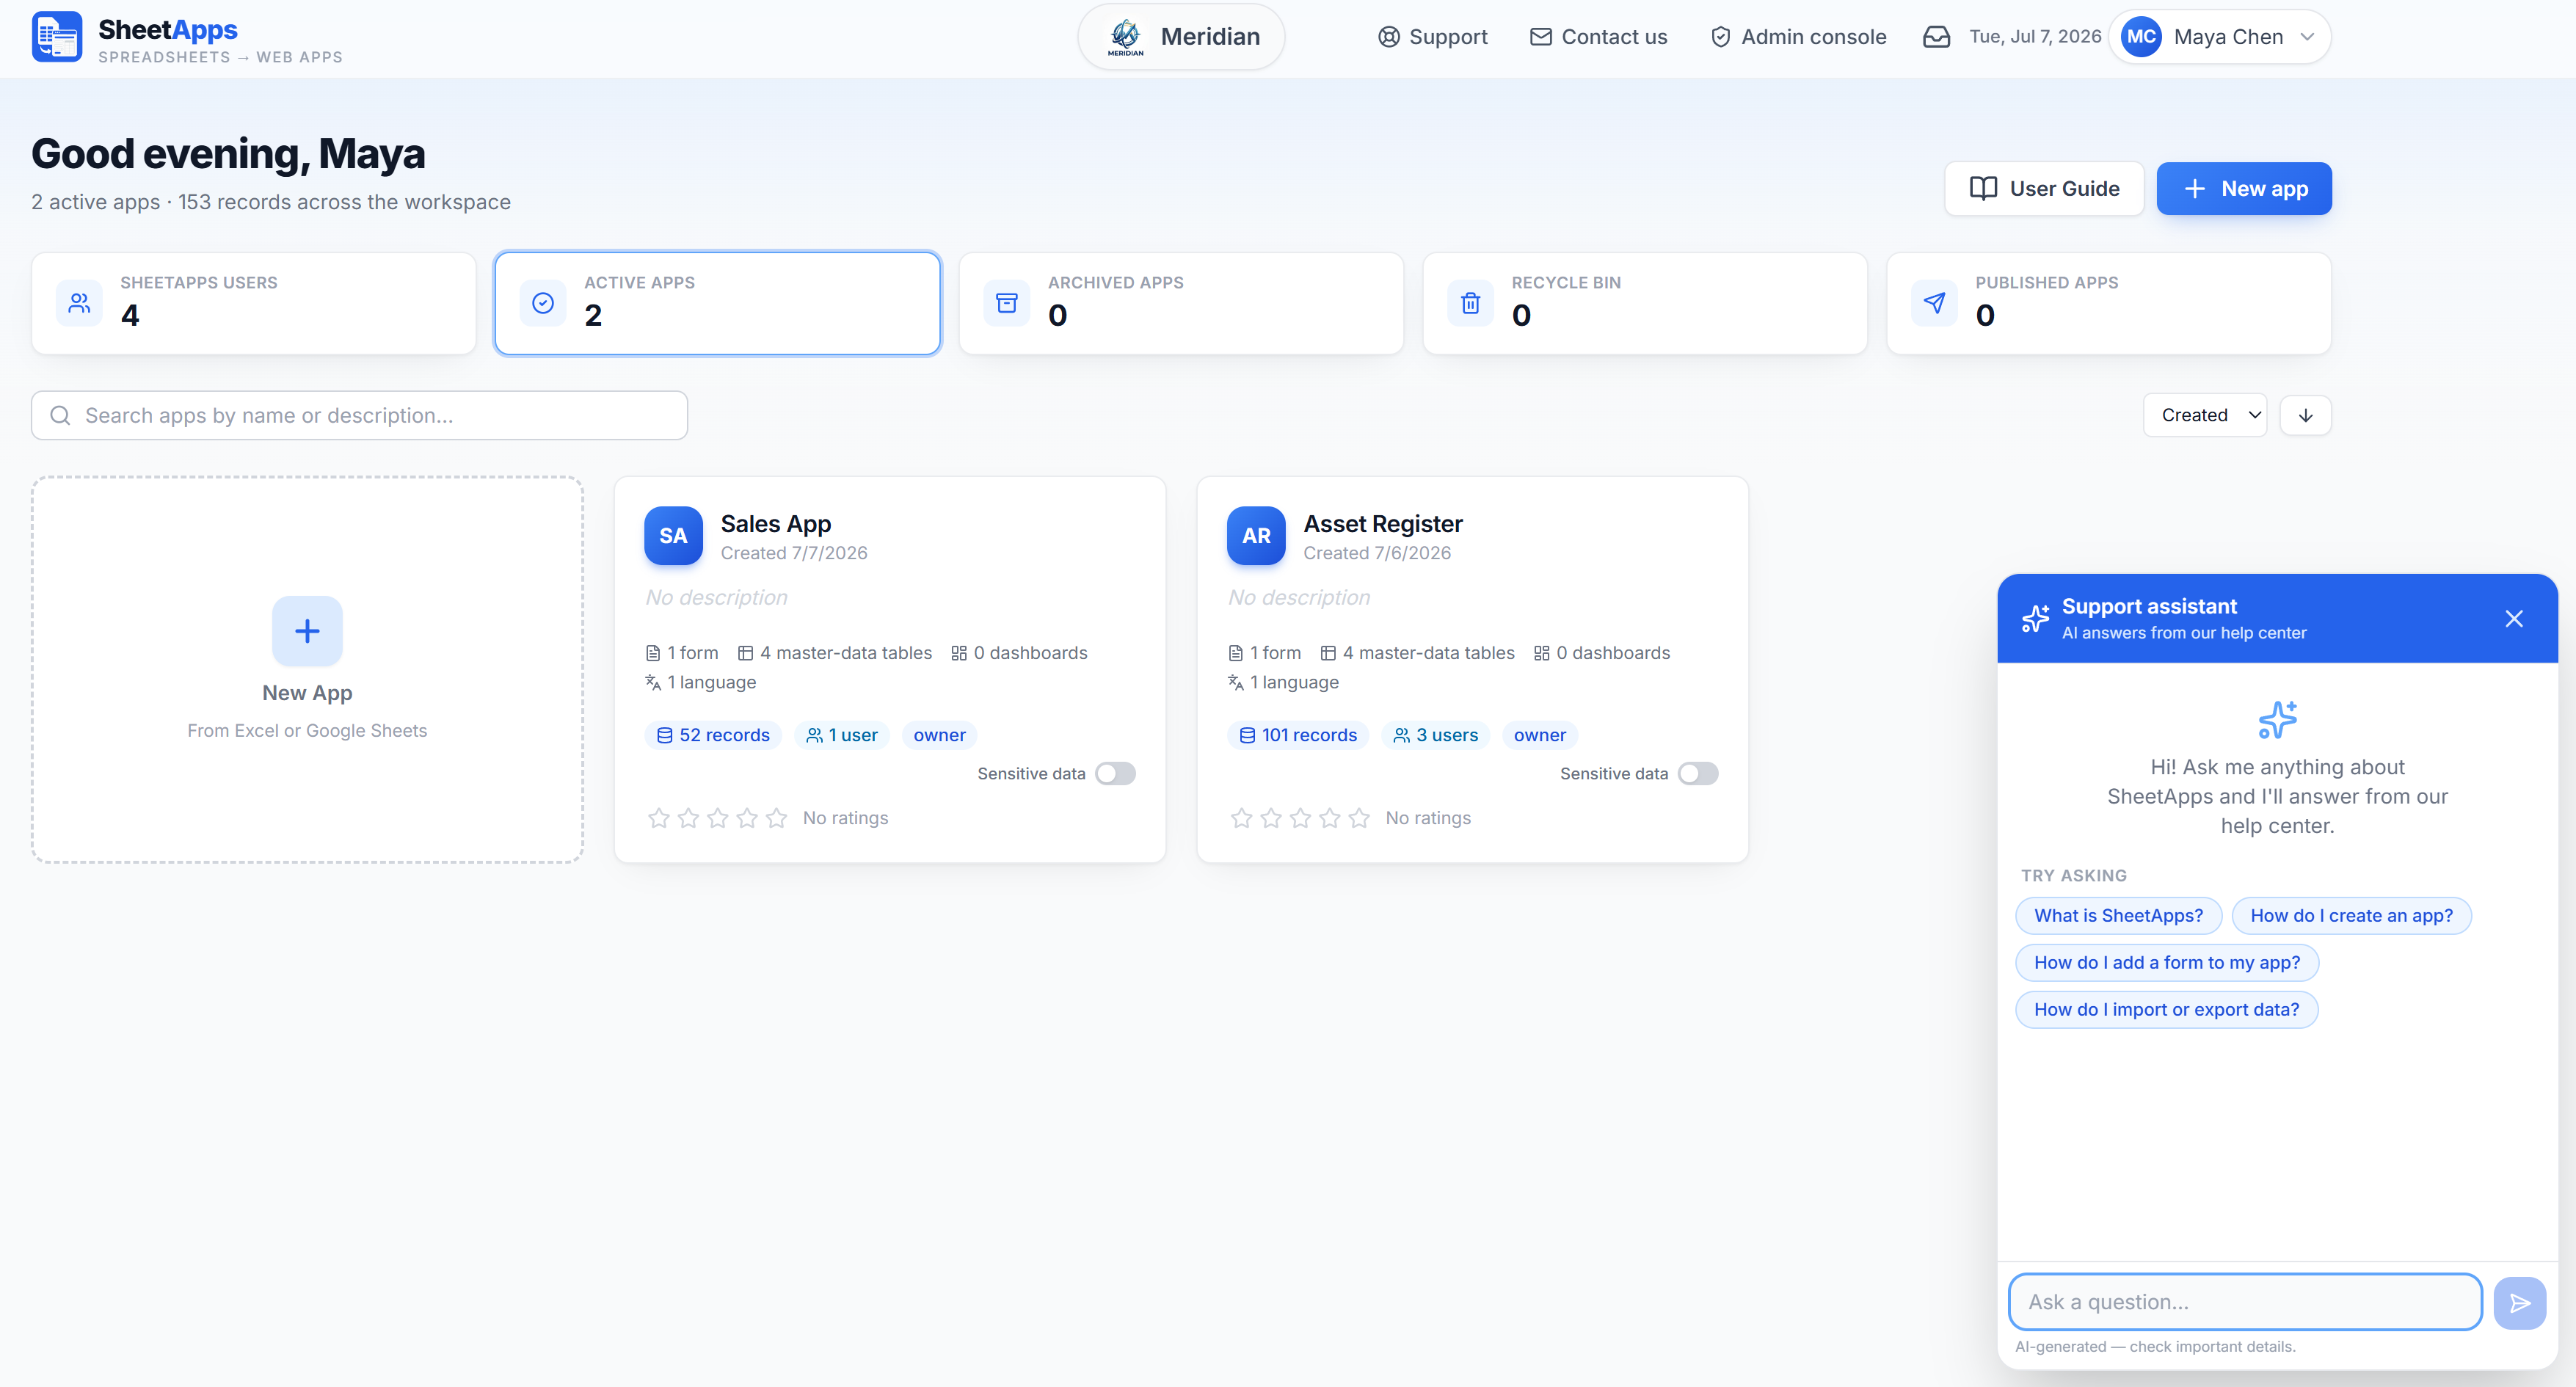Select the Active Apps stat card

[x=717, y=303]
